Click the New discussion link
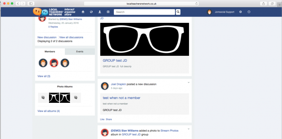This screenshot has height=139, width=282. click(x=47, y=37)
